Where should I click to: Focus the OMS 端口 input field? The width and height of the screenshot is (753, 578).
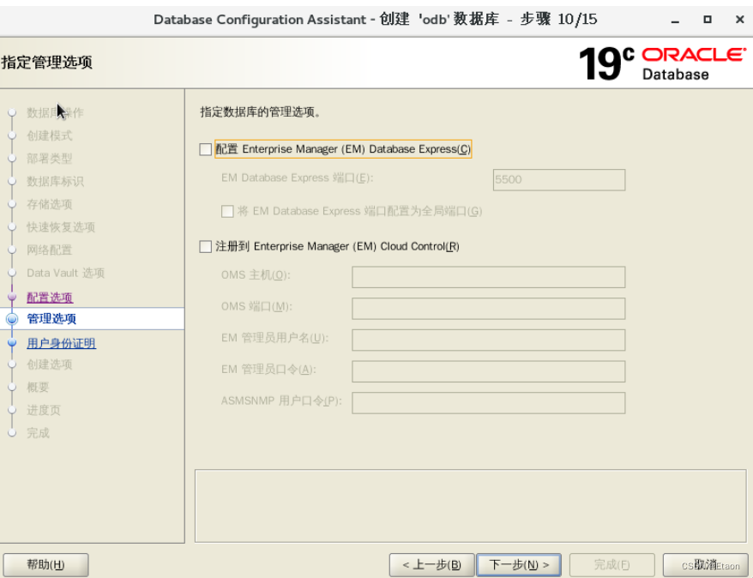(488, 309)
